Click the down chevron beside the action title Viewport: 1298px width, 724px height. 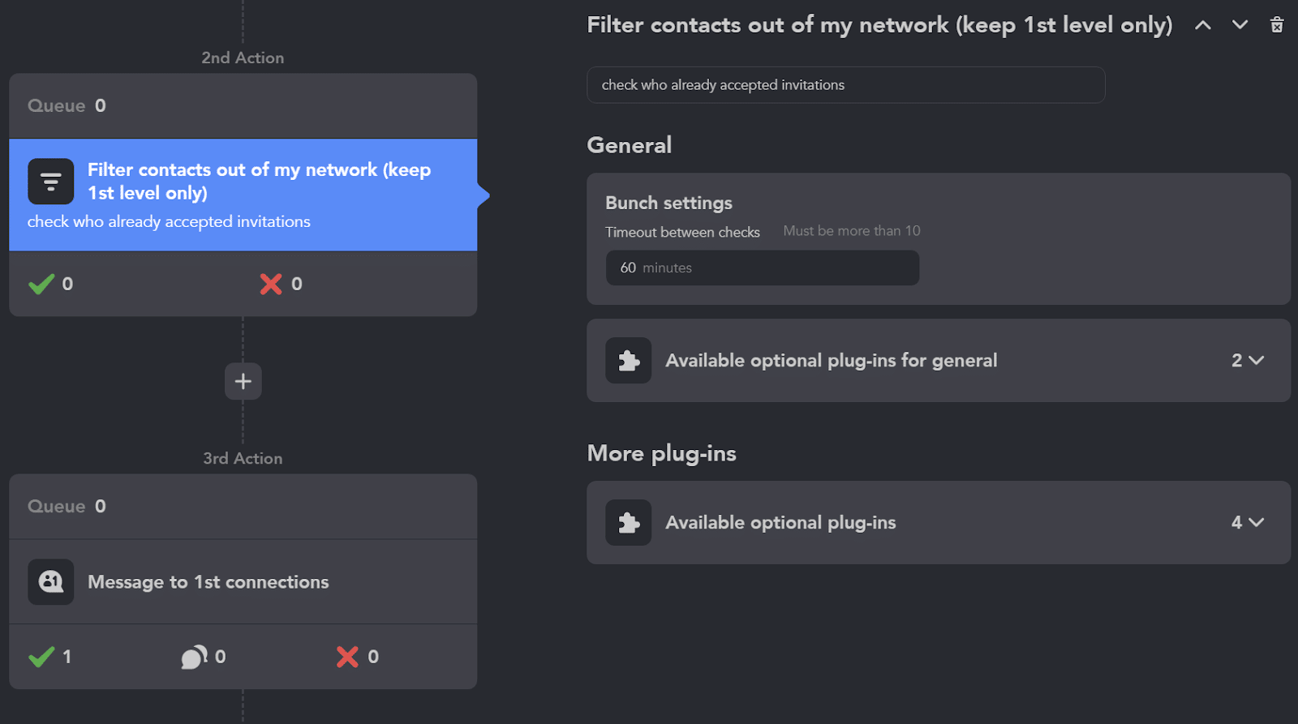tap(1240, 24)
